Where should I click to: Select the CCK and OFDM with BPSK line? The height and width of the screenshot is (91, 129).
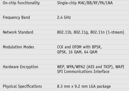[x=79, y=47]
